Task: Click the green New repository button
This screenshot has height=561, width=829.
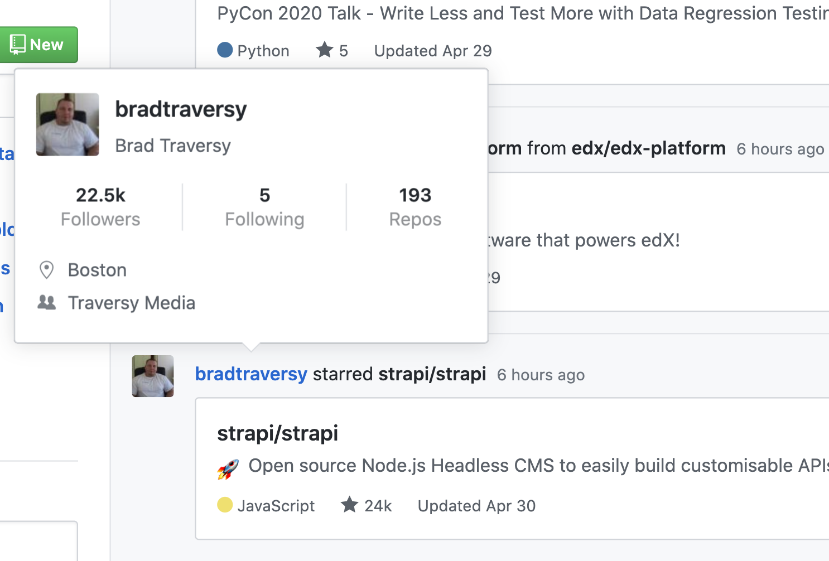Action: tap(38, 45)
